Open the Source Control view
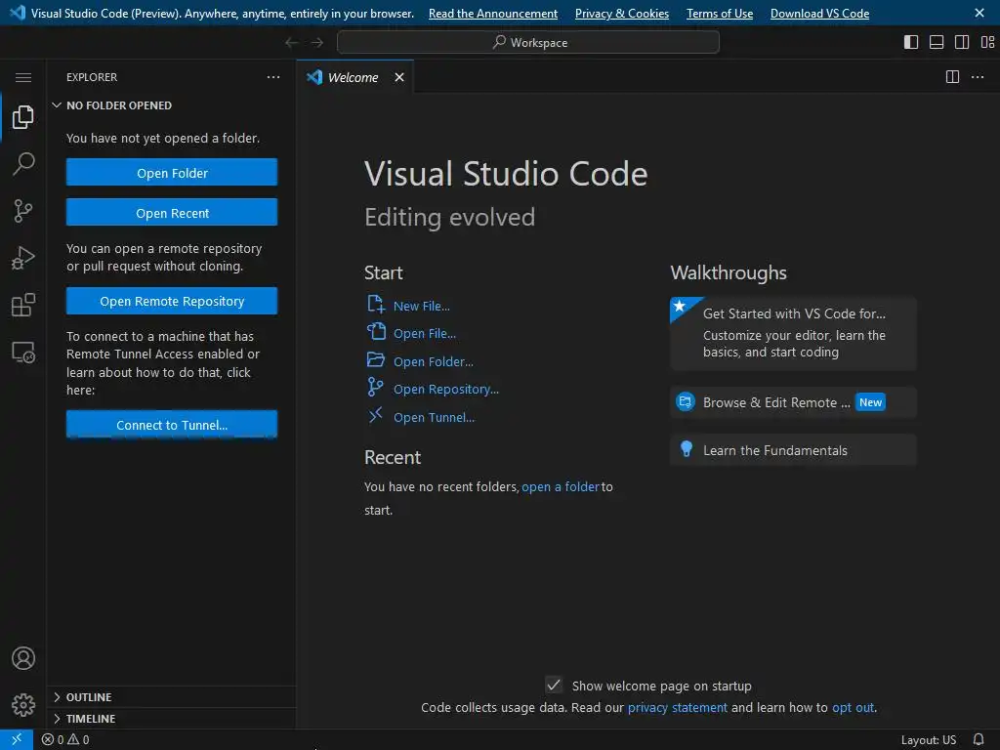Screen dimensions: 1000x750 coord(23,210)
